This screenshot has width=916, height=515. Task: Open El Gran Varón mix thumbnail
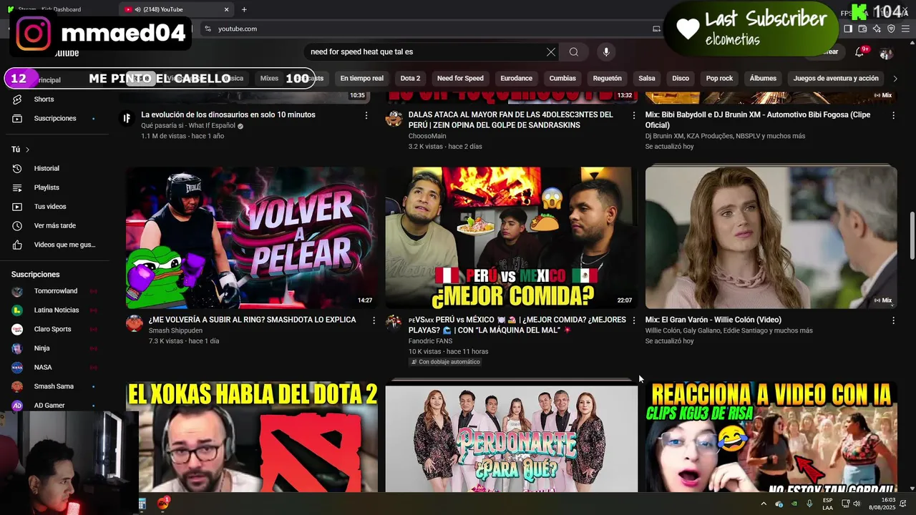tap(771, 237)
